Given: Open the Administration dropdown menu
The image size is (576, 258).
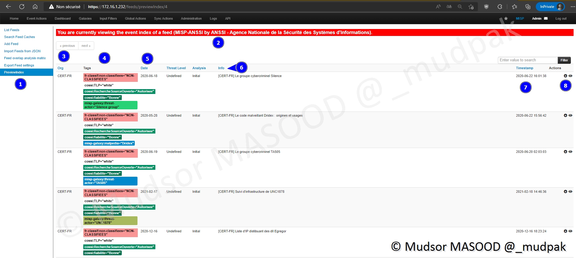Looking at the screenshot, I should point(191,18).
